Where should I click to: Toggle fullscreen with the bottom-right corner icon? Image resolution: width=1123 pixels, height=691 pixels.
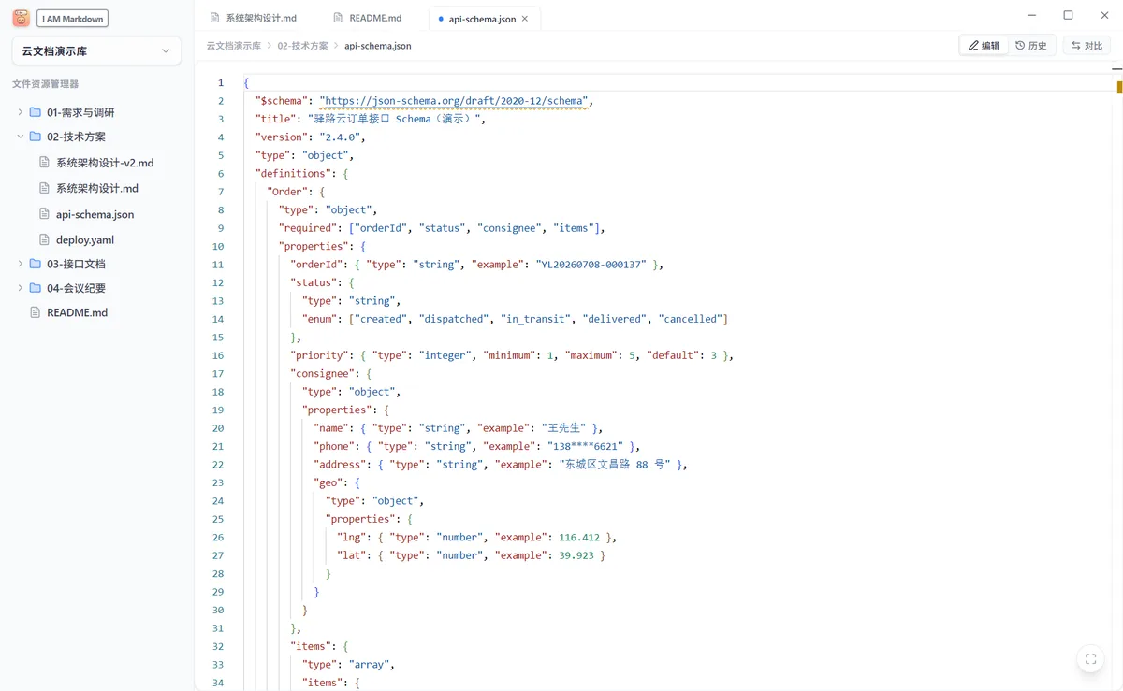tap(1090, 658)
